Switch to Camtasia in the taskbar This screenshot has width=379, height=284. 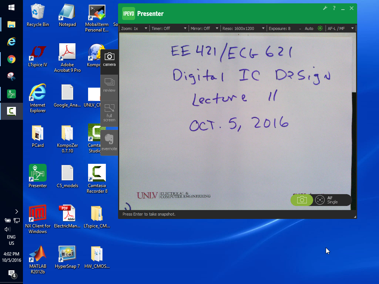tap(11, 111)
